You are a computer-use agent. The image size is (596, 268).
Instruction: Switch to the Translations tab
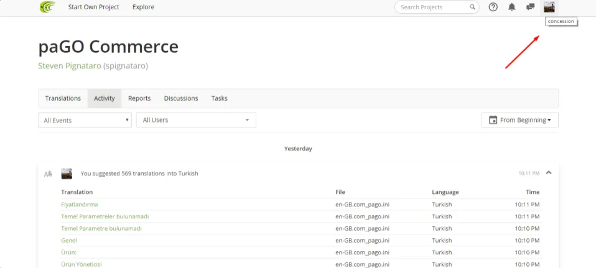tap(63, 98)
